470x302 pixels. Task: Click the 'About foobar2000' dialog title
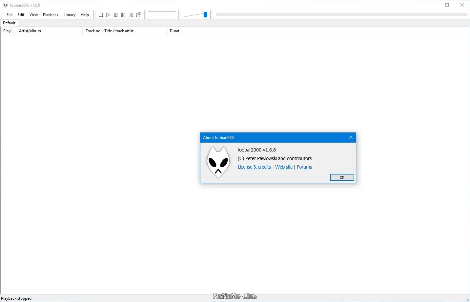coord(219,138)
